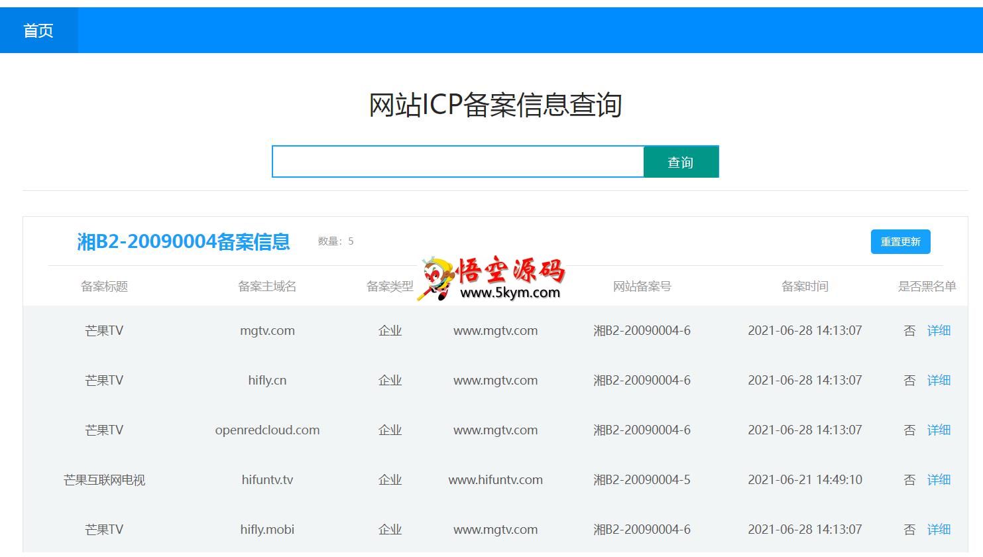Click the 备案类型 column header
This screenshot has height=557, width=983.
[390, 286]
